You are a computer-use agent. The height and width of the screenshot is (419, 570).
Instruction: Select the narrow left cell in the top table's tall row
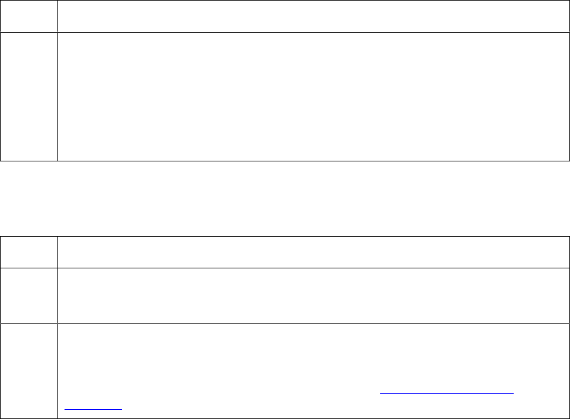point(28,96)
